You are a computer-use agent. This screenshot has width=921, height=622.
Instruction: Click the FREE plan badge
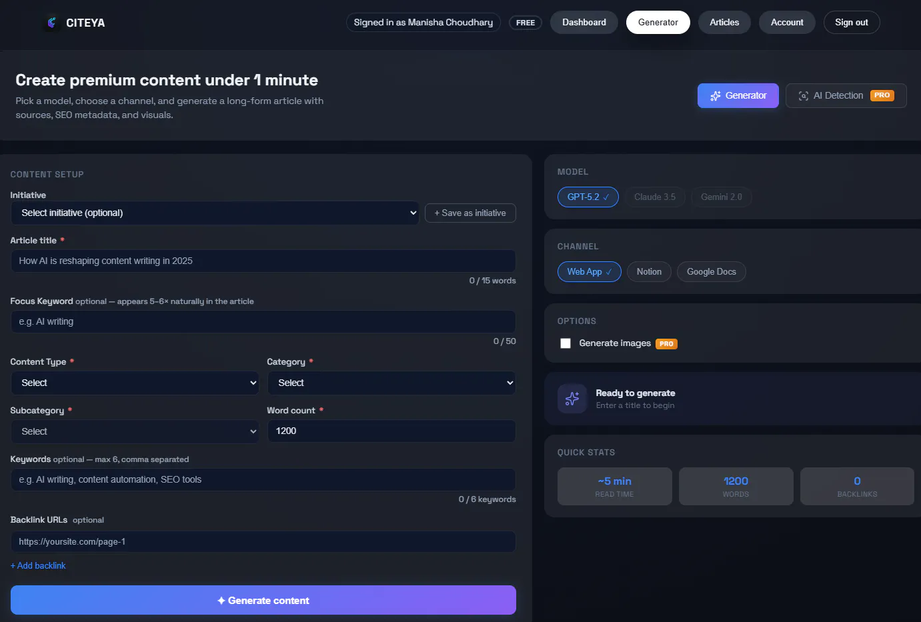point(526,23)
